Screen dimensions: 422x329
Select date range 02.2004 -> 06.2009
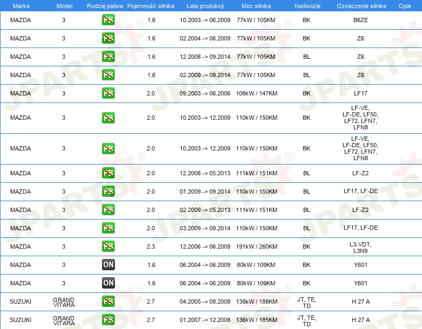point(205,38)
